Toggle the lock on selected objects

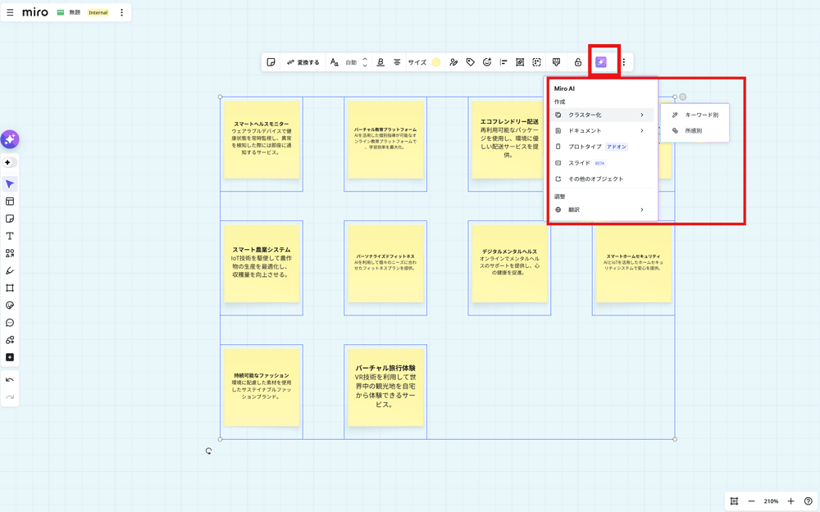577,62
